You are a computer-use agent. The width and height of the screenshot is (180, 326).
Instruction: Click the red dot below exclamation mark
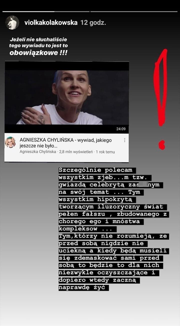tap(162, 145)
